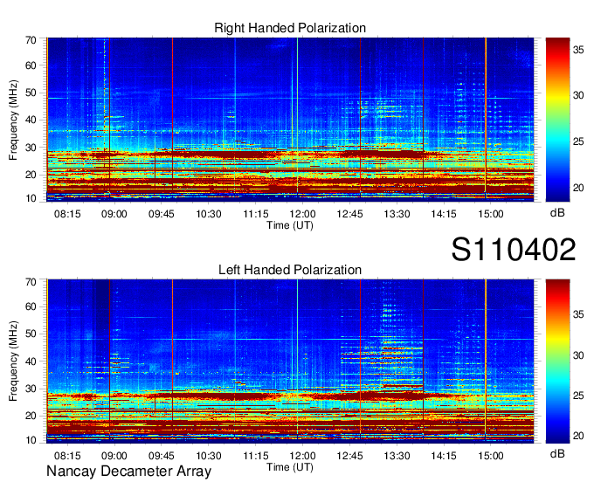The image size is (594, 482).
Task: Click the left-handed plot's dB color scale bar
Action: pos(557,361)
